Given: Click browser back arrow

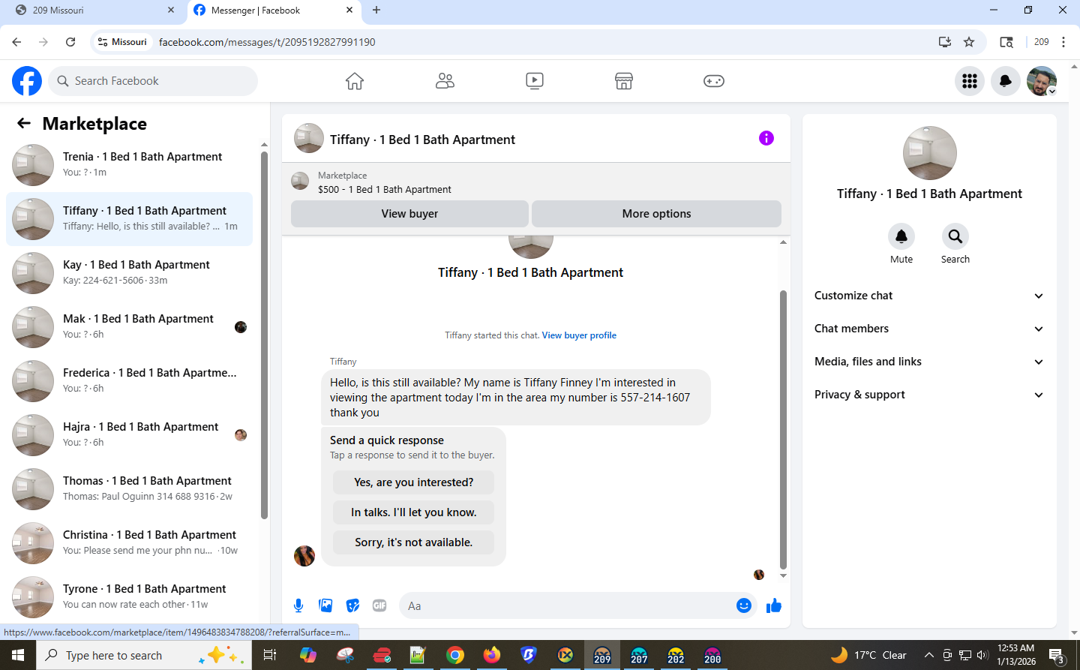Looking at the screenshot, I should [16, 42].
